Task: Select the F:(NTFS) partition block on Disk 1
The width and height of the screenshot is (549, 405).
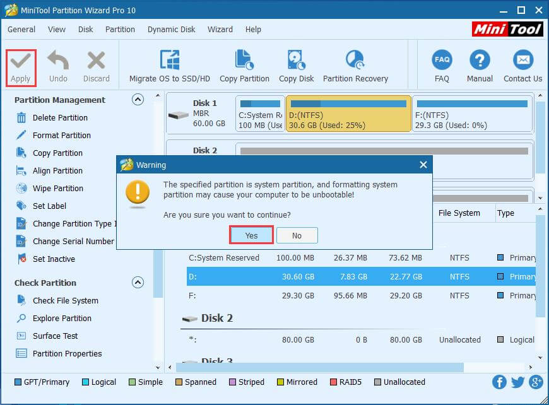Action: click(472, 114)
